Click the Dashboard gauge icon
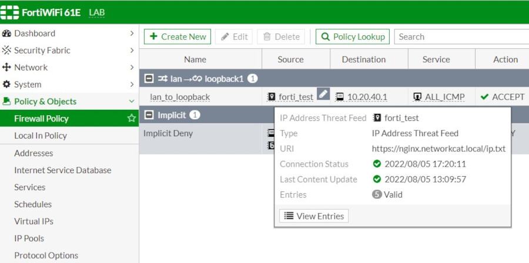This screenshot has width=529, height=263. coord(6,33)
